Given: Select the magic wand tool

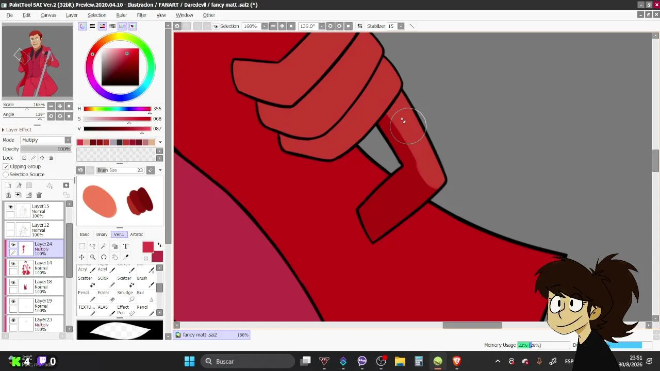Looking at the screenshot, I should point(104,246).
